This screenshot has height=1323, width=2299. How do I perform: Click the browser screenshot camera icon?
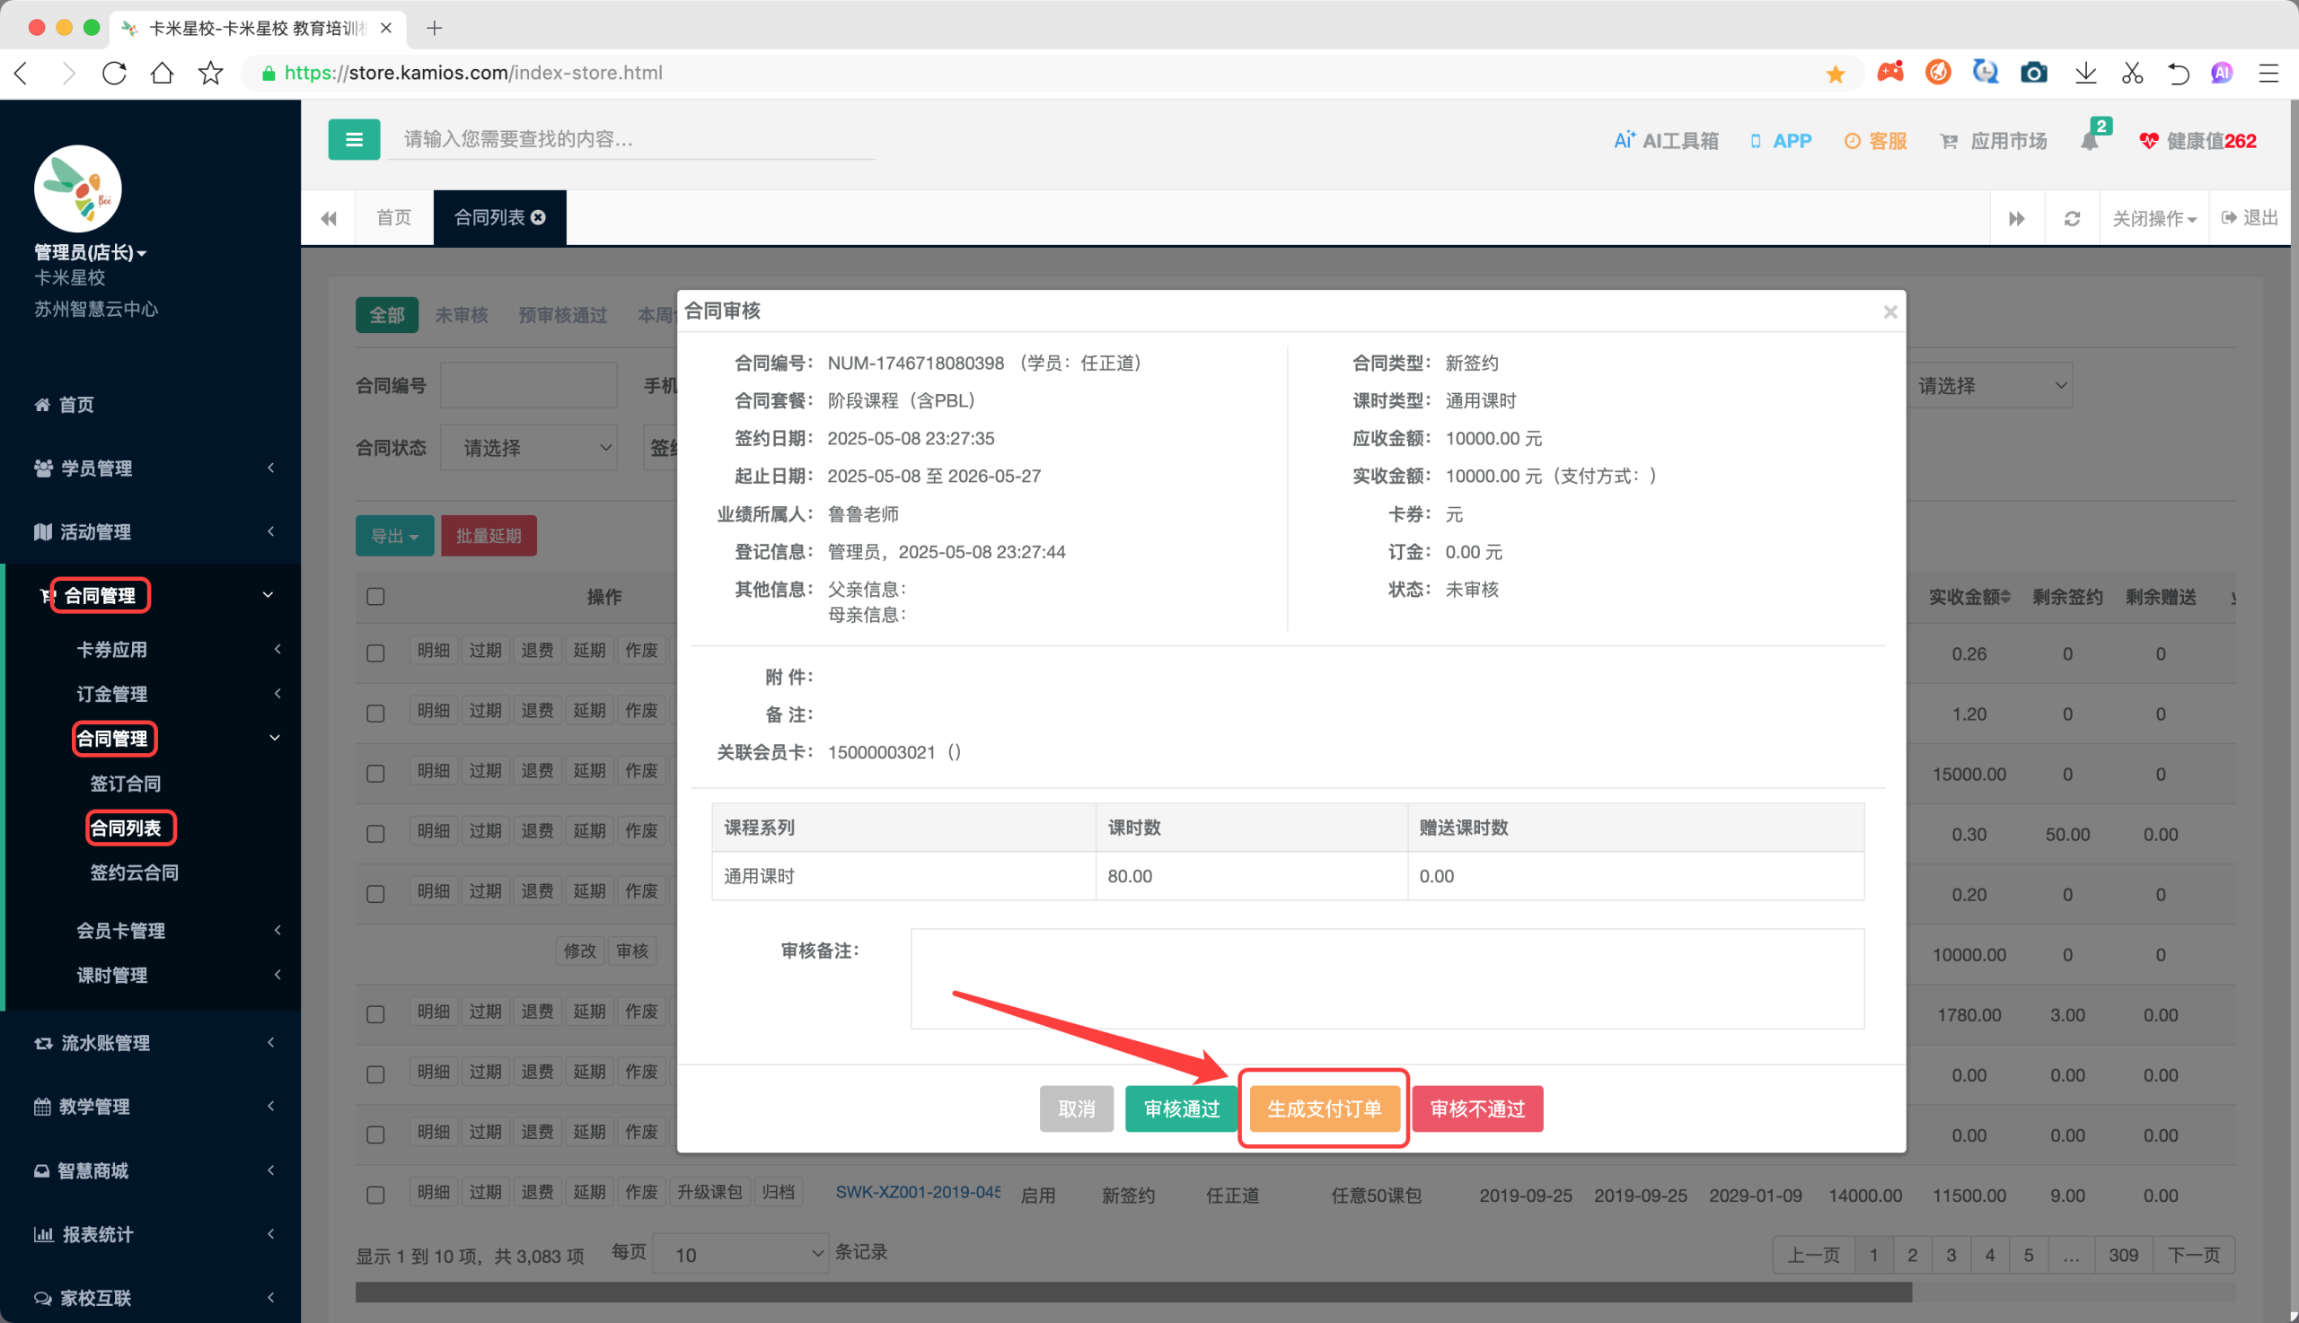tap(2033, 73)
